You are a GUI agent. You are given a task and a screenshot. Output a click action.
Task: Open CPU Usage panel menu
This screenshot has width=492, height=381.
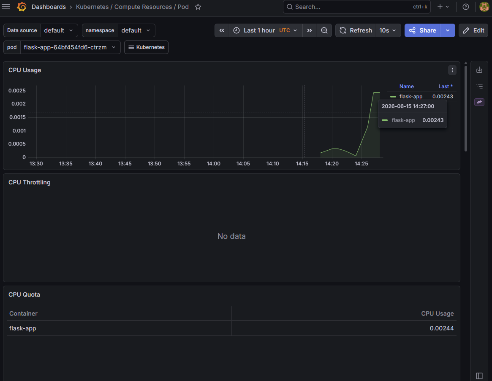[452, 70]
